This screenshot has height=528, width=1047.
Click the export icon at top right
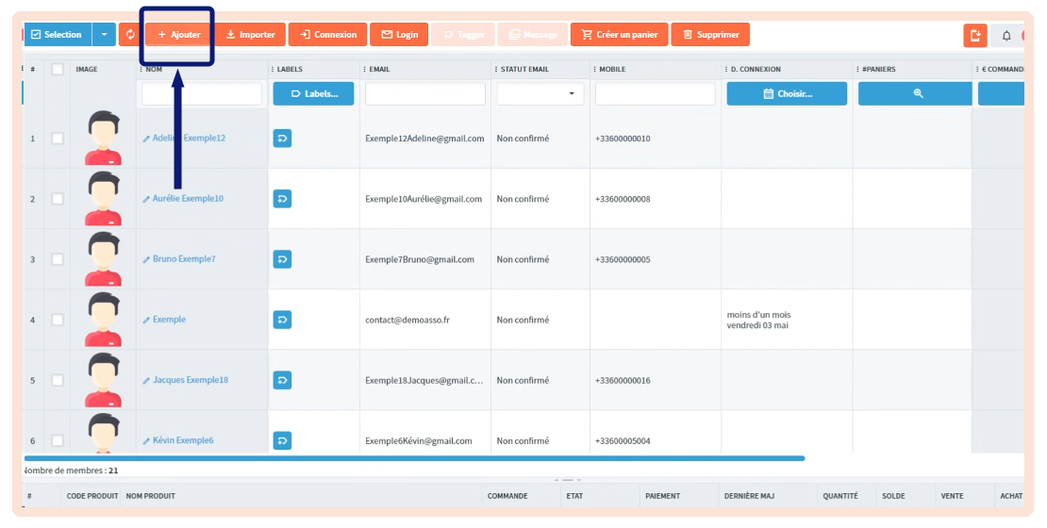click(x=974, y=36)
